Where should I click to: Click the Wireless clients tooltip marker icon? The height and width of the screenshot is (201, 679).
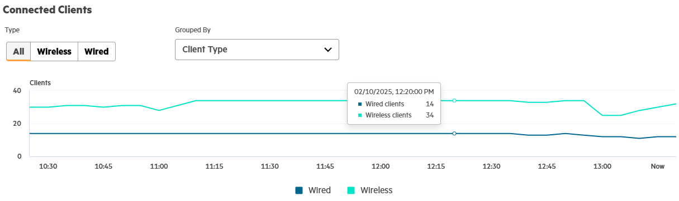click(360, 115)
